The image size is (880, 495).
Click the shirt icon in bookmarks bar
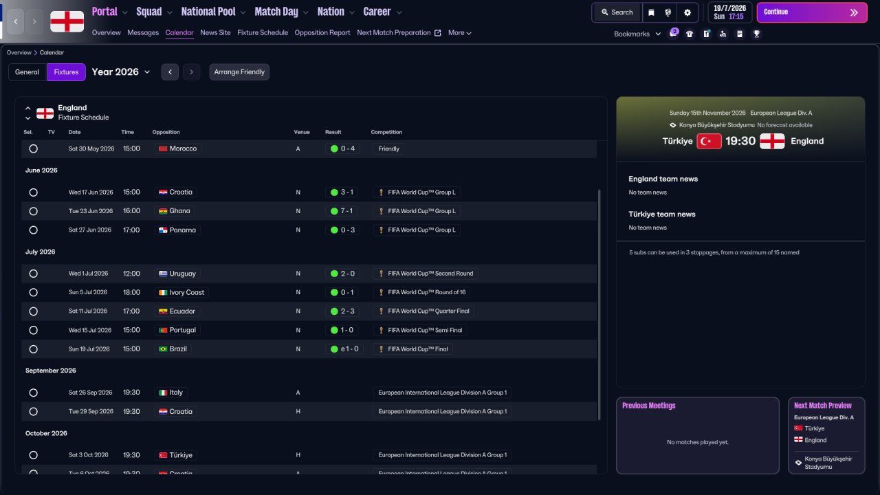click(x=690, y=34)
